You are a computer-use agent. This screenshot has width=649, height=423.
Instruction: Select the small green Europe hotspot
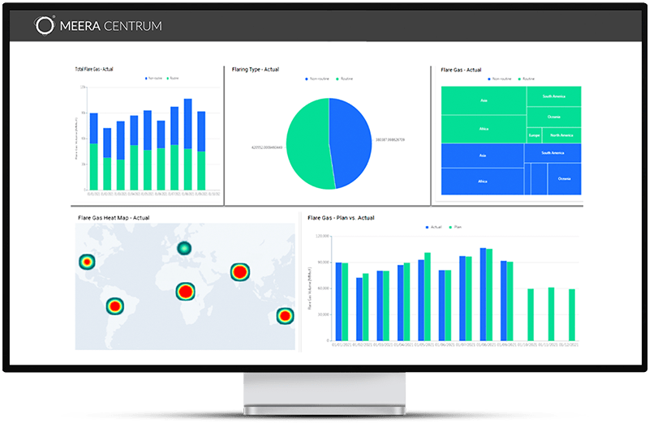pos(183,248)
